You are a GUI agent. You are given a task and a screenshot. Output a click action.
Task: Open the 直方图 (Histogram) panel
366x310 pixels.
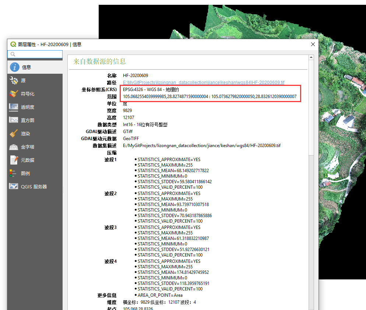tap(14, 120)
